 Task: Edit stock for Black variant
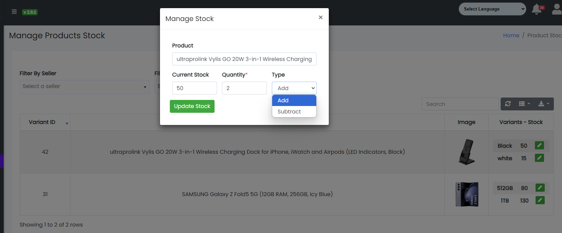click(x=539, y=145)
